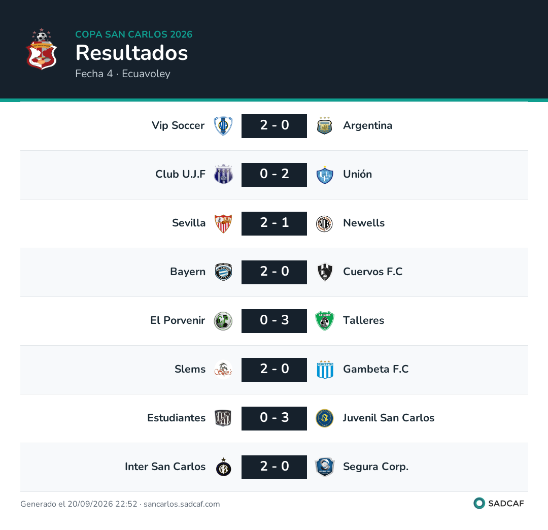Open the Sevilla vs Newells 2 - 1 score

[275, 223]
